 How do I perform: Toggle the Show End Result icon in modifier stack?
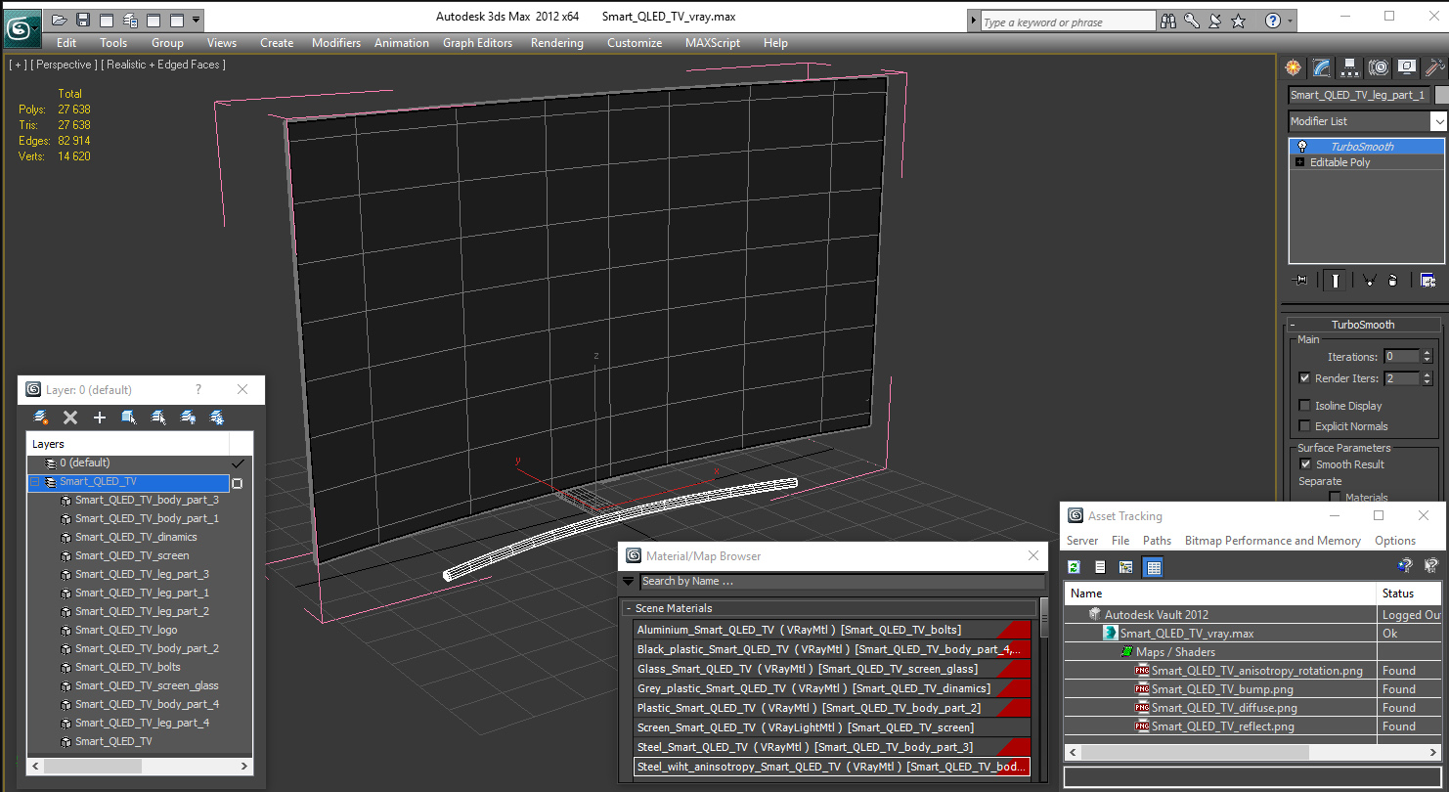point(1335,281)
